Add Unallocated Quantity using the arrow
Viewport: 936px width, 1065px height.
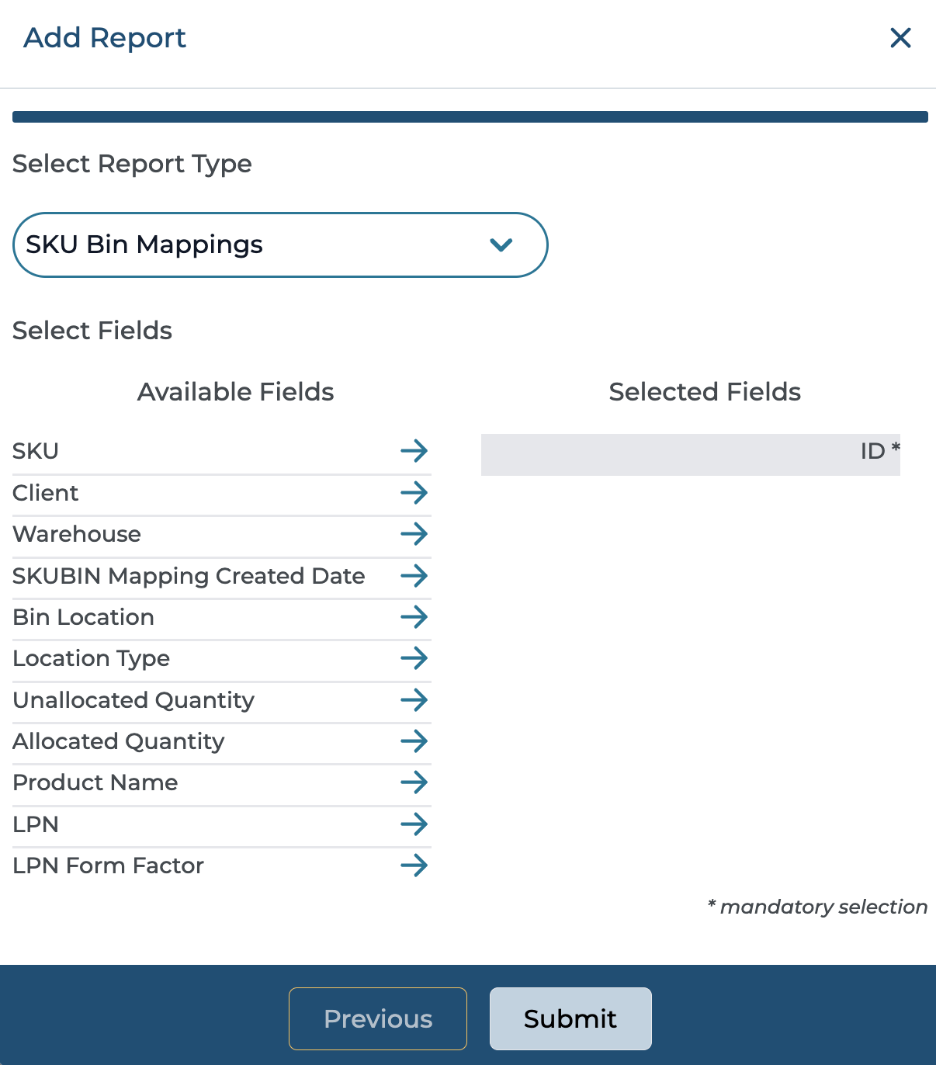tap(414, 700)
